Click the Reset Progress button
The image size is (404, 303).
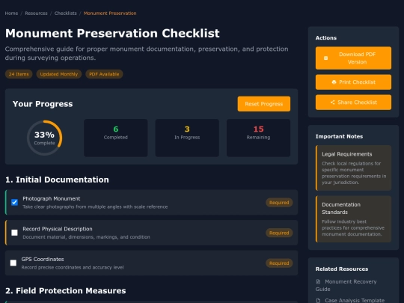click(x=264, y=104)
